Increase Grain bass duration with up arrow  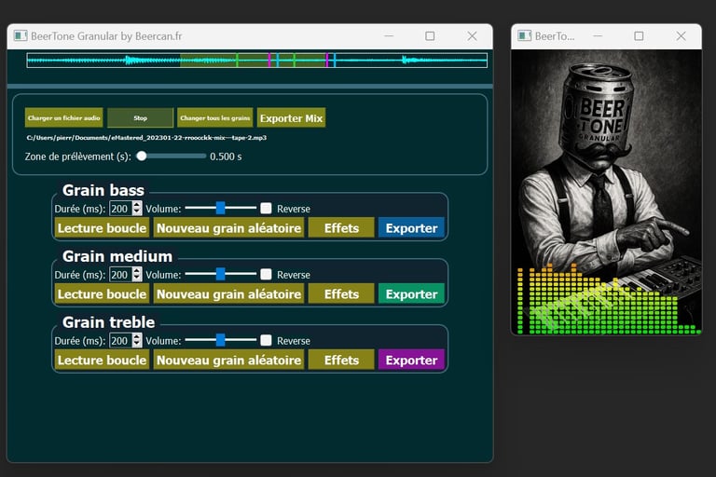[137, 205]
